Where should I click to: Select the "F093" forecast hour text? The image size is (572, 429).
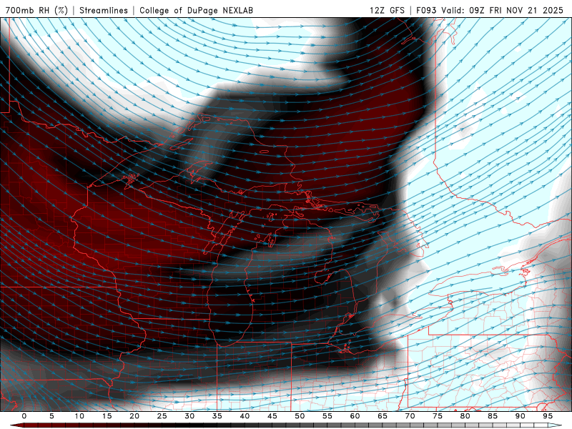coord(426,10)
